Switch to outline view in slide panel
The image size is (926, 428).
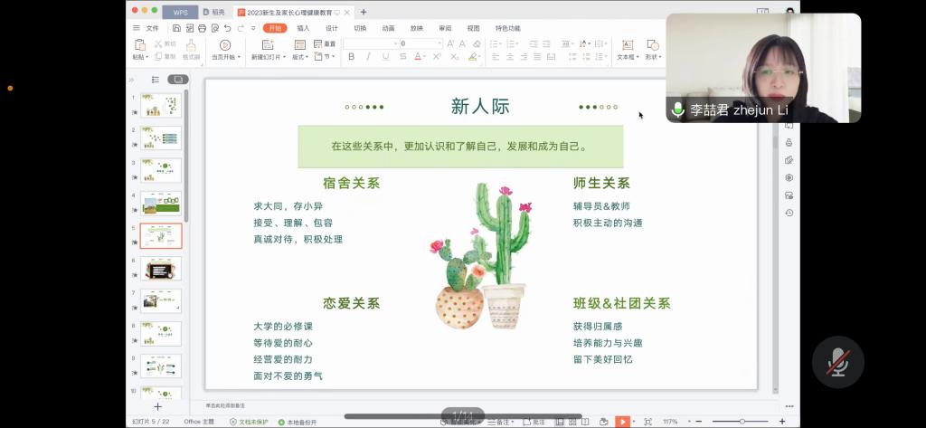tap(155, 80)
